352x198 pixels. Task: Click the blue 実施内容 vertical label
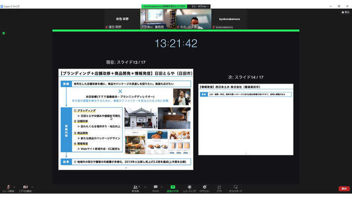tap(66, 130)
